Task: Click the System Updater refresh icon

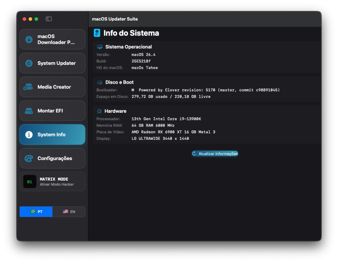Action: tap(29, 63)
